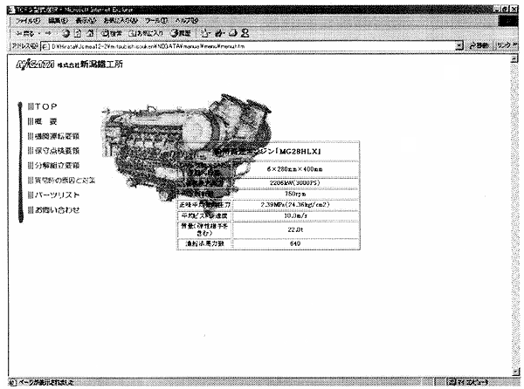Click the 22.0t weight value cell

295,229
